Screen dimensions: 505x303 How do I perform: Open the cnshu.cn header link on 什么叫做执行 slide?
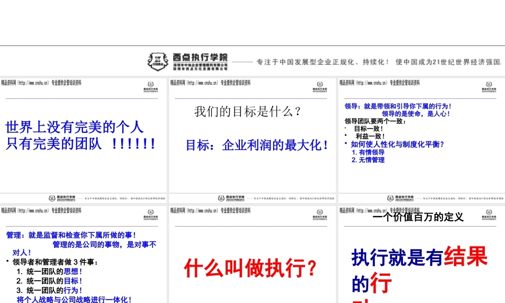210,211
